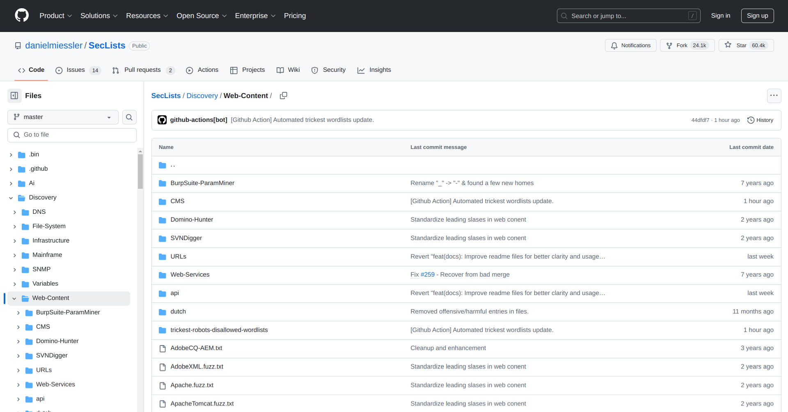This screenshot has width=788, height=412.
Task: Click the Sign up button
Action: point(757,16)
